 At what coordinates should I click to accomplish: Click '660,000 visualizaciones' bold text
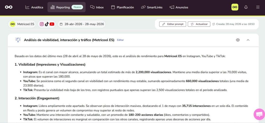202,81
